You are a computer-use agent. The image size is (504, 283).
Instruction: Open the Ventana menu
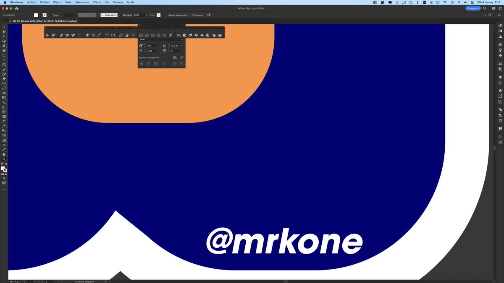point(118,2)
